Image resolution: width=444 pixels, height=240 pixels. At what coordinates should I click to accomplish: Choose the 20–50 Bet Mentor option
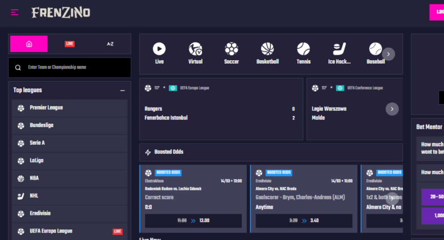(x=433, y=197)
